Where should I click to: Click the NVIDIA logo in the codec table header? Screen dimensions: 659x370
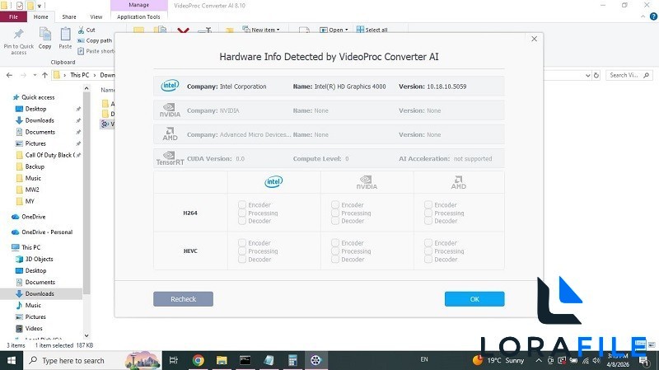pyautogui.click(x=367, y=182)
